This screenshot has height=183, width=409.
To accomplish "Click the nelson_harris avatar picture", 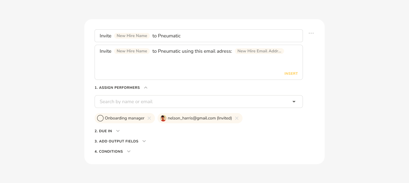I will (x=163, y=118).
